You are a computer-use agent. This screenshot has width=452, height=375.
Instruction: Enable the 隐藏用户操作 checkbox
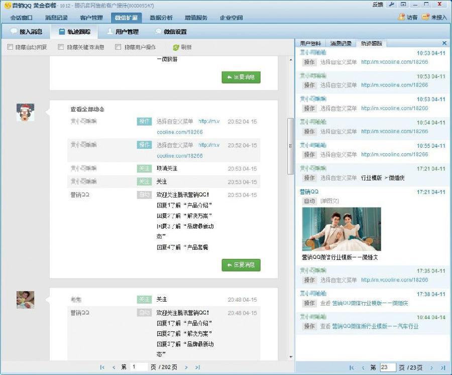[x=118, y=47]
